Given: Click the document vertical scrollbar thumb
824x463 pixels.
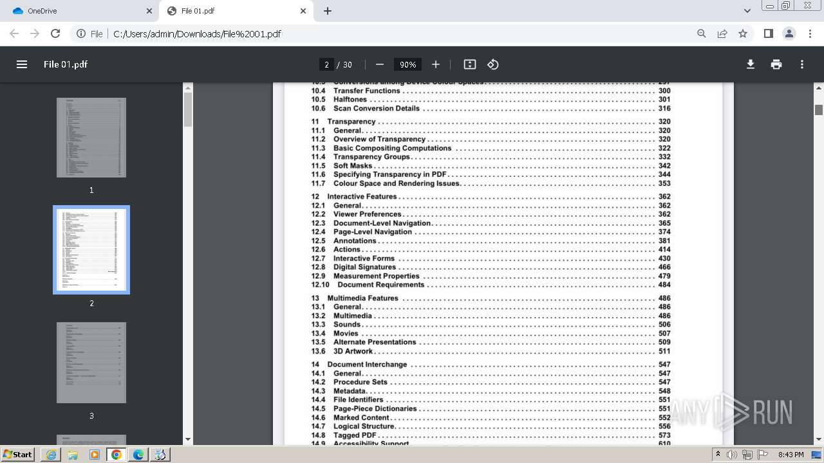Looking at the screenshot, I should click(819, 110).
